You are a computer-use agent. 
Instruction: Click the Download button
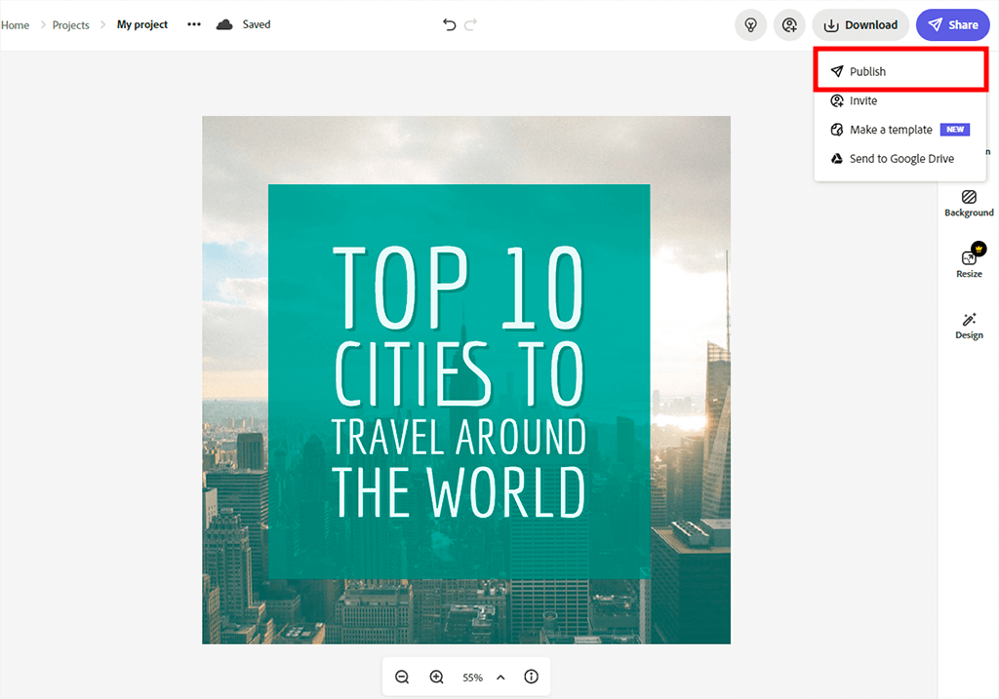pos(860,24)
